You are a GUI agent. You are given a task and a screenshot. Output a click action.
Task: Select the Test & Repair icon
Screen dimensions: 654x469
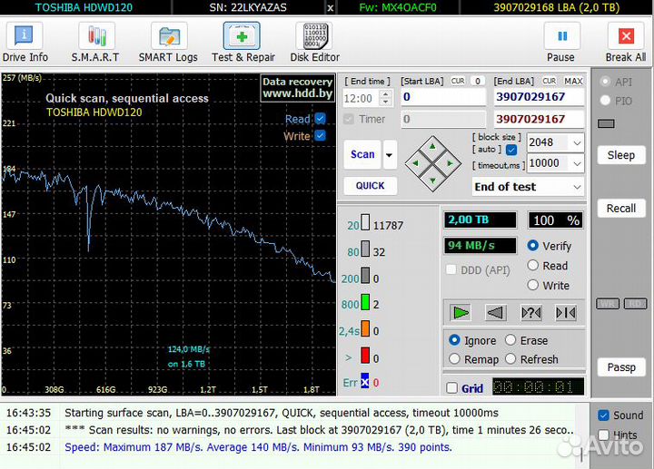click(x=242, y=35)
